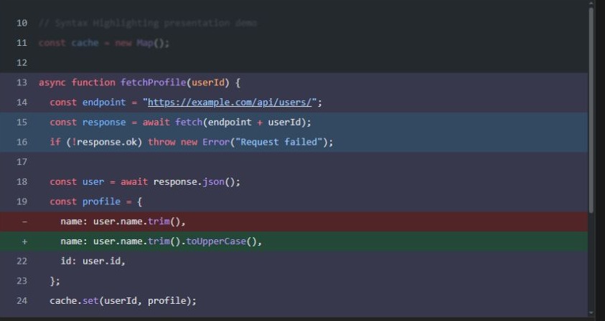
Task: Click the fetchProfile function name
Action: click(153, 82)
